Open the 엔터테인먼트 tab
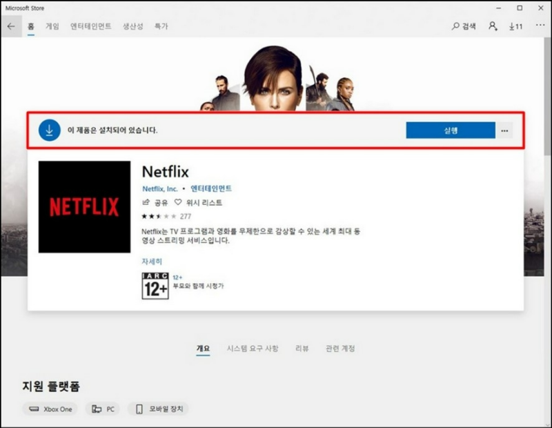552x428 pixels. coord(91,26)
